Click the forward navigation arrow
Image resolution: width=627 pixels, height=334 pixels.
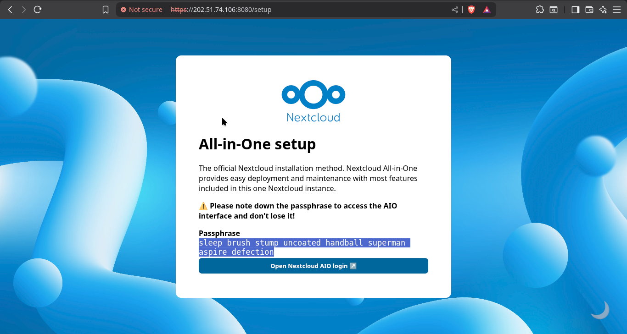pyautogui.click(x=24, y=10)
